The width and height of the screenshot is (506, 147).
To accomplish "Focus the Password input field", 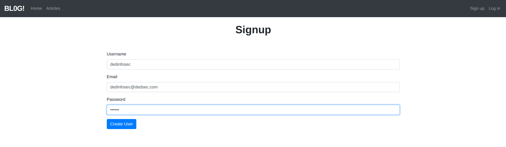I will (x=253, y=110).
